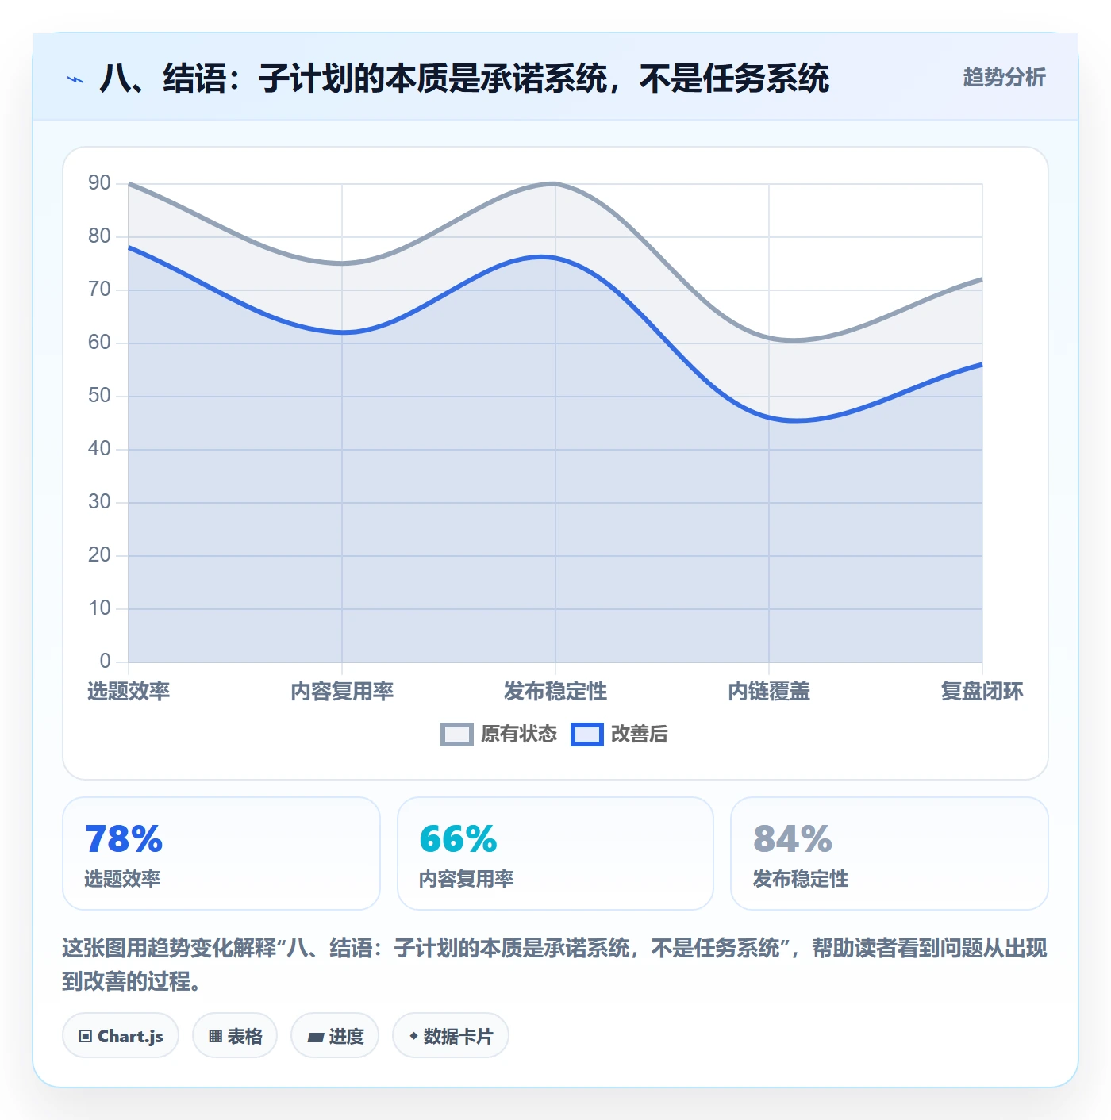Select the 数据卡片 tag chip
The height and width of the screenshot is (1120, 1111).
pos(451,1036)
